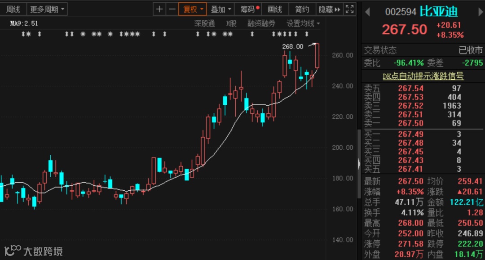Viewport: 485px width, 260px height.
Task: Collapse side panel with the divider arrow
Action: pos(359,164)
